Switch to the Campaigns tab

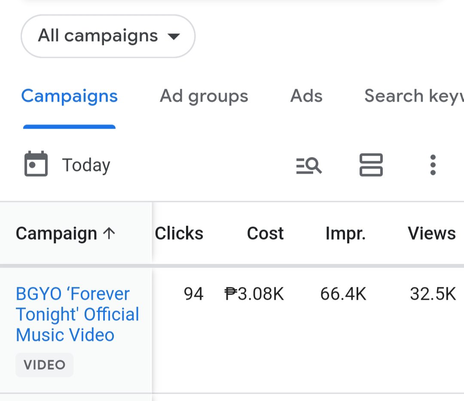pyautogui.click(x=70, y=96)
